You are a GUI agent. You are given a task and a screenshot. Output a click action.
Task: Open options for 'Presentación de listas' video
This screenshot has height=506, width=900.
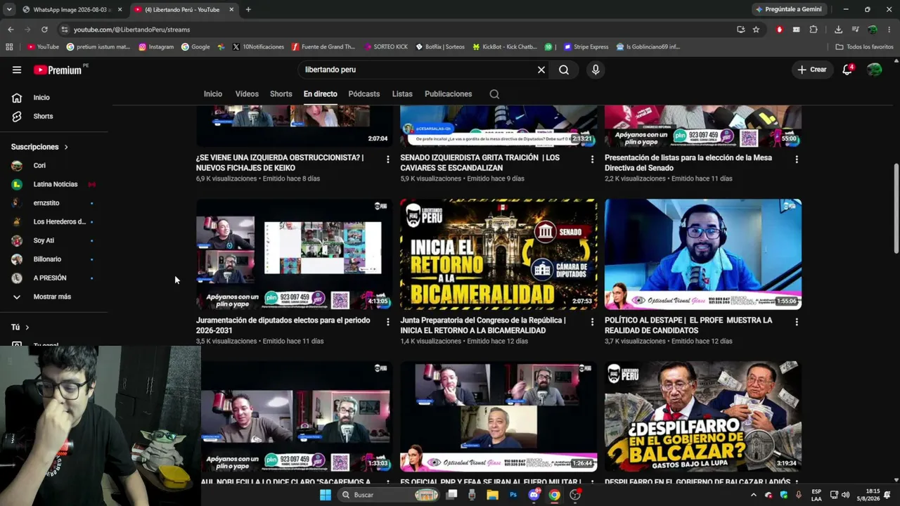click(797, 160)
